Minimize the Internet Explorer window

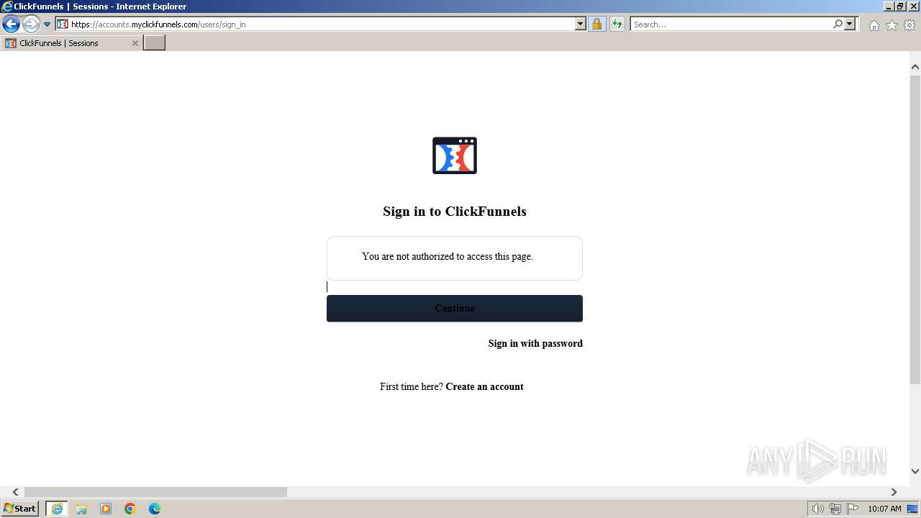[889, 6]
